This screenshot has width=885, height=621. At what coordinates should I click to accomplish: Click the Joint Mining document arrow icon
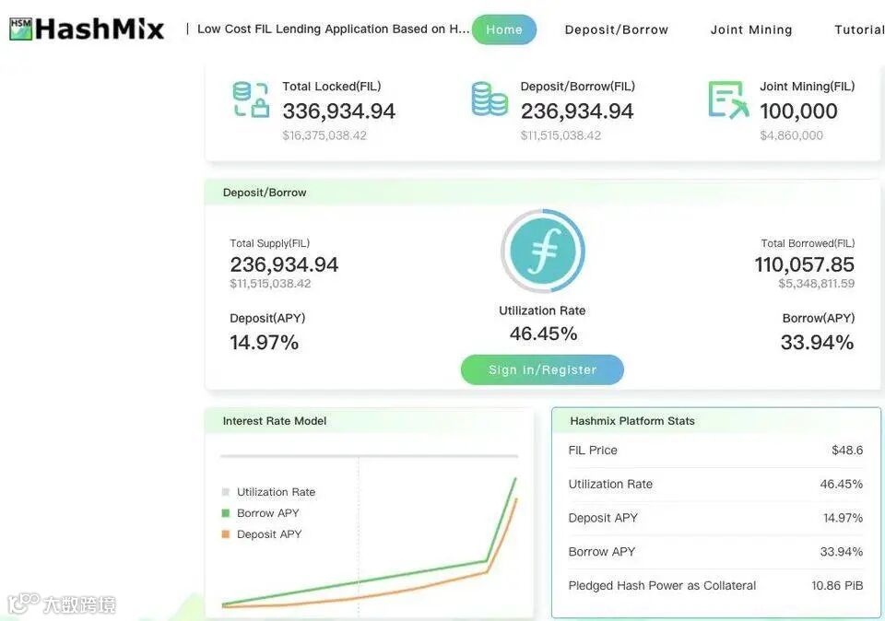(x=728, y=100)
